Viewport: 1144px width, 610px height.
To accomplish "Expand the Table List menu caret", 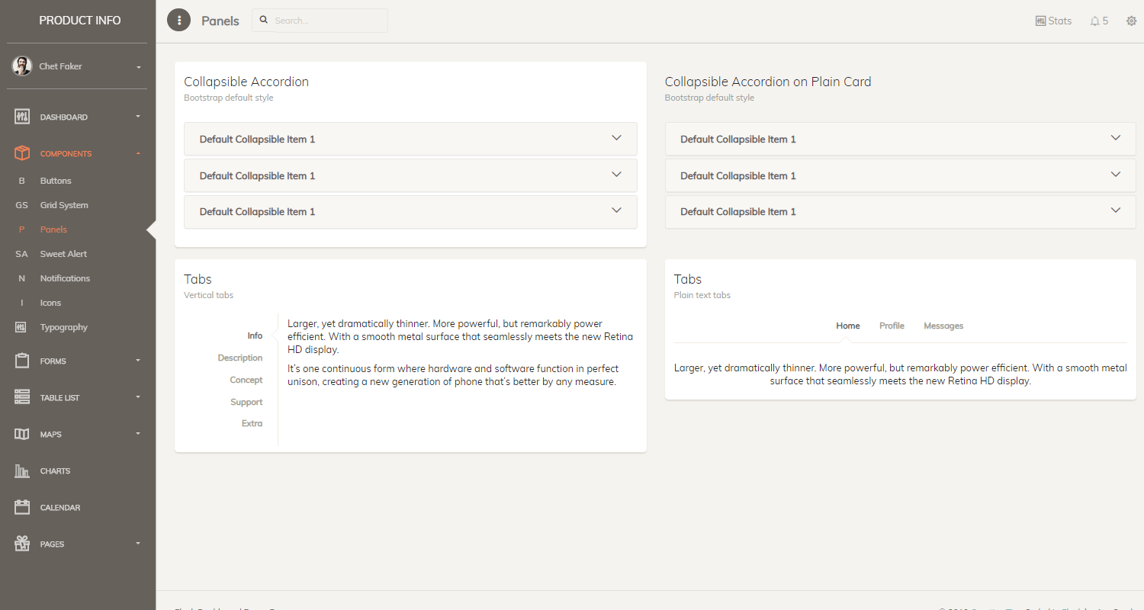I will 138,396.
